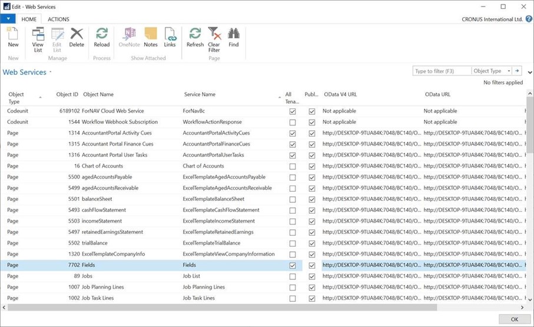Select ExcelTemplateViewCompanyInformation service name
Screen dimensions: 534x327
(228, 254)
